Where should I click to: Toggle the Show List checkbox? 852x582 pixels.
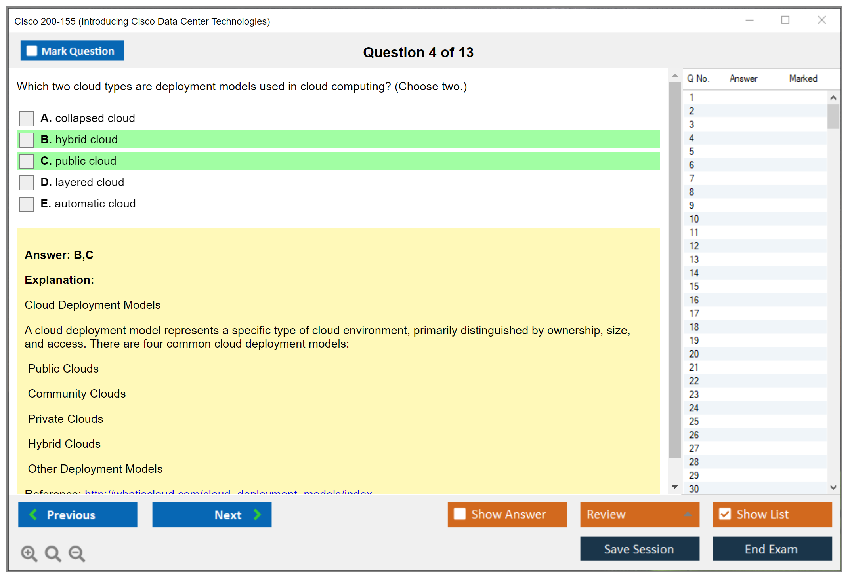click(725, 514)
